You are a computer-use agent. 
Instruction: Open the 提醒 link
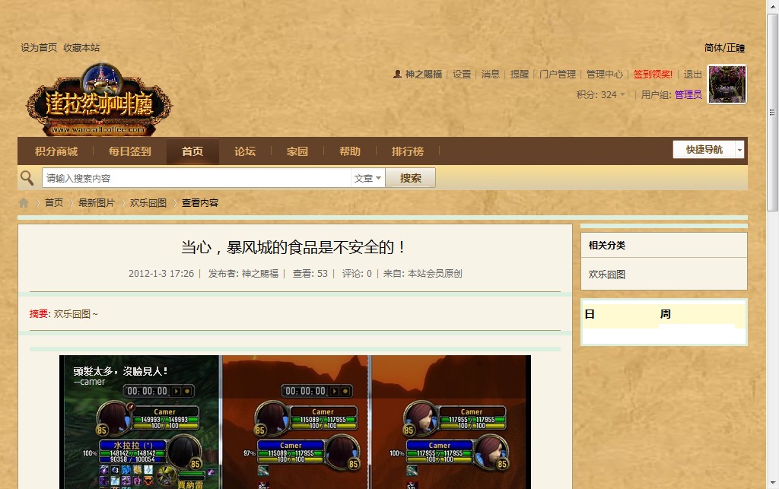coord(519,74)
